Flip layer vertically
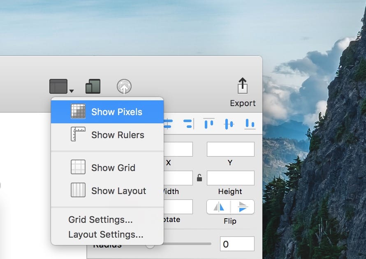The width and height of the screenshot is (366, 259). click(x=243, y=207)
